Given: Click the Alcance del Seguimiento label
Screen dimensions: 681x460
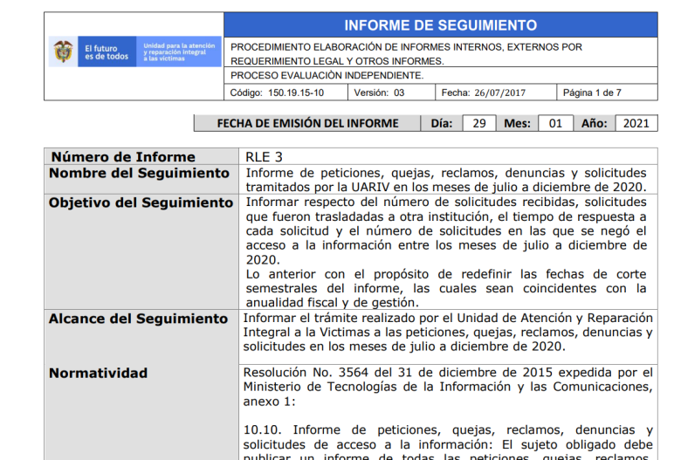Looking at the screenshot, I should click(x=138, y=319).
